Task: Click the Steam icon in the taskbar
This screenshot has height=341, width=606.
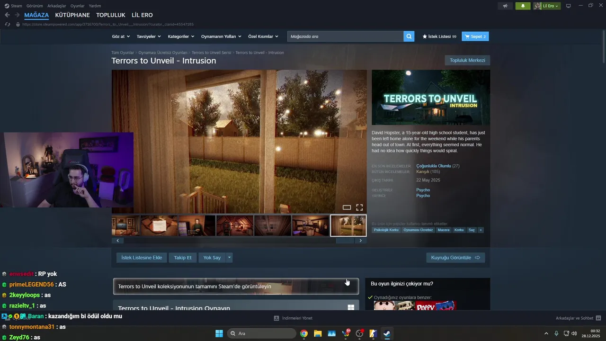Action: (x=387, y=333)
